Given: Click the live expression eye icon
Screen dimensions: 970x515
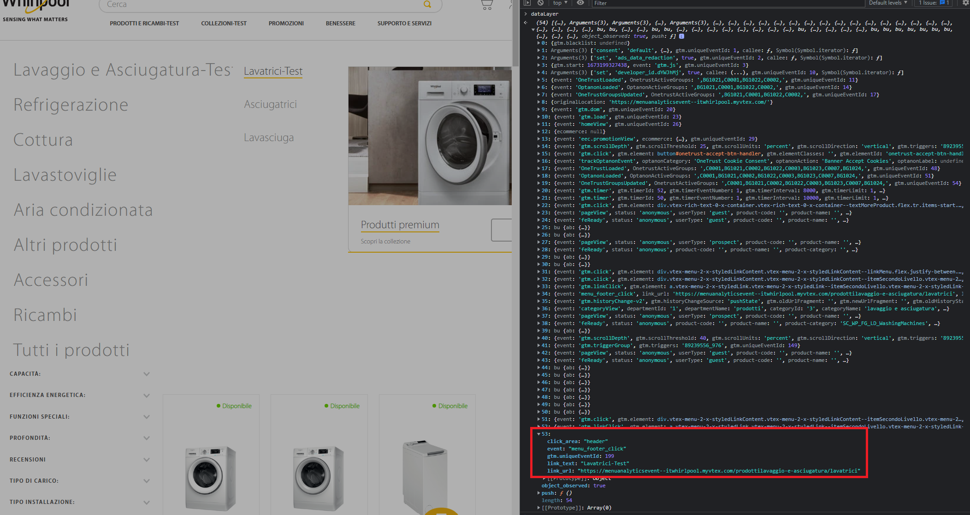Looking at the screenshot, I should pyautogui.click(x=580, y=3).
